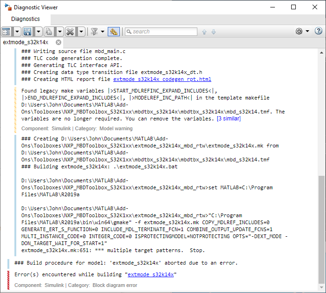Click '### Building extmode_s32k14x' line
The height and width of the screenshot is (293, 326).
point(99,166)
